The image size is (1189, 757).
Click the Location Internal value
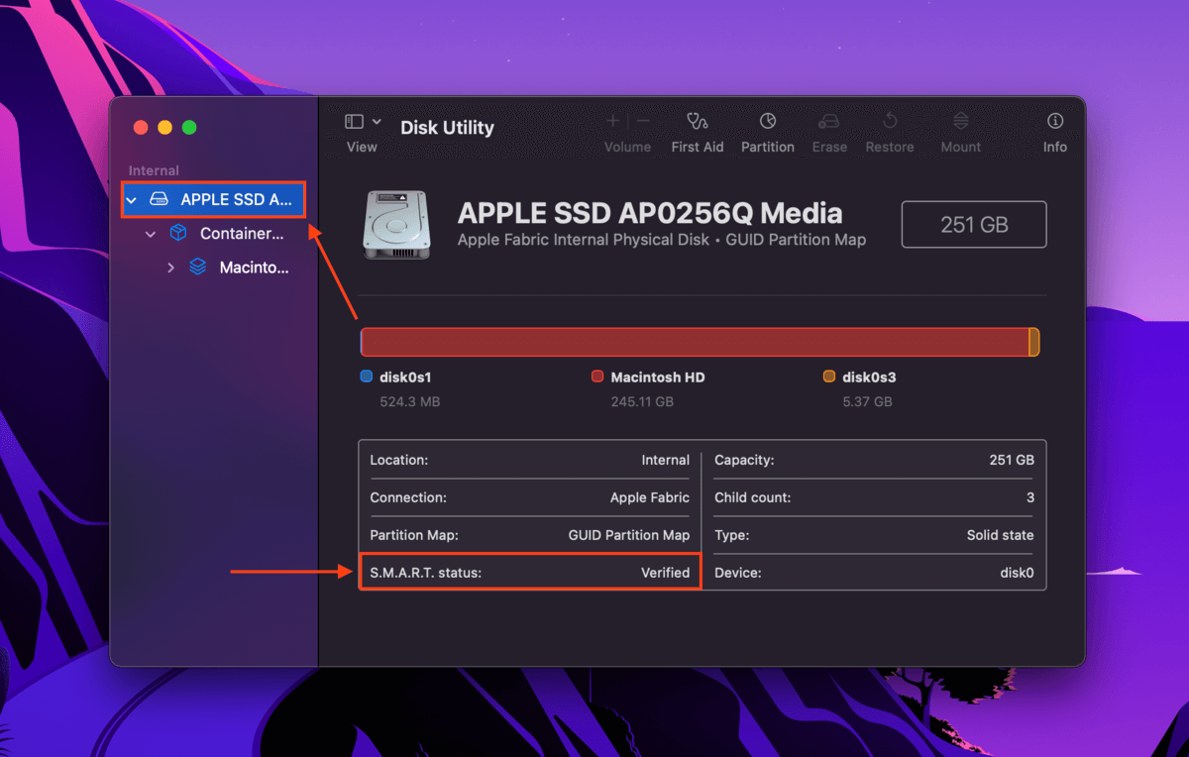click(666, 460)
